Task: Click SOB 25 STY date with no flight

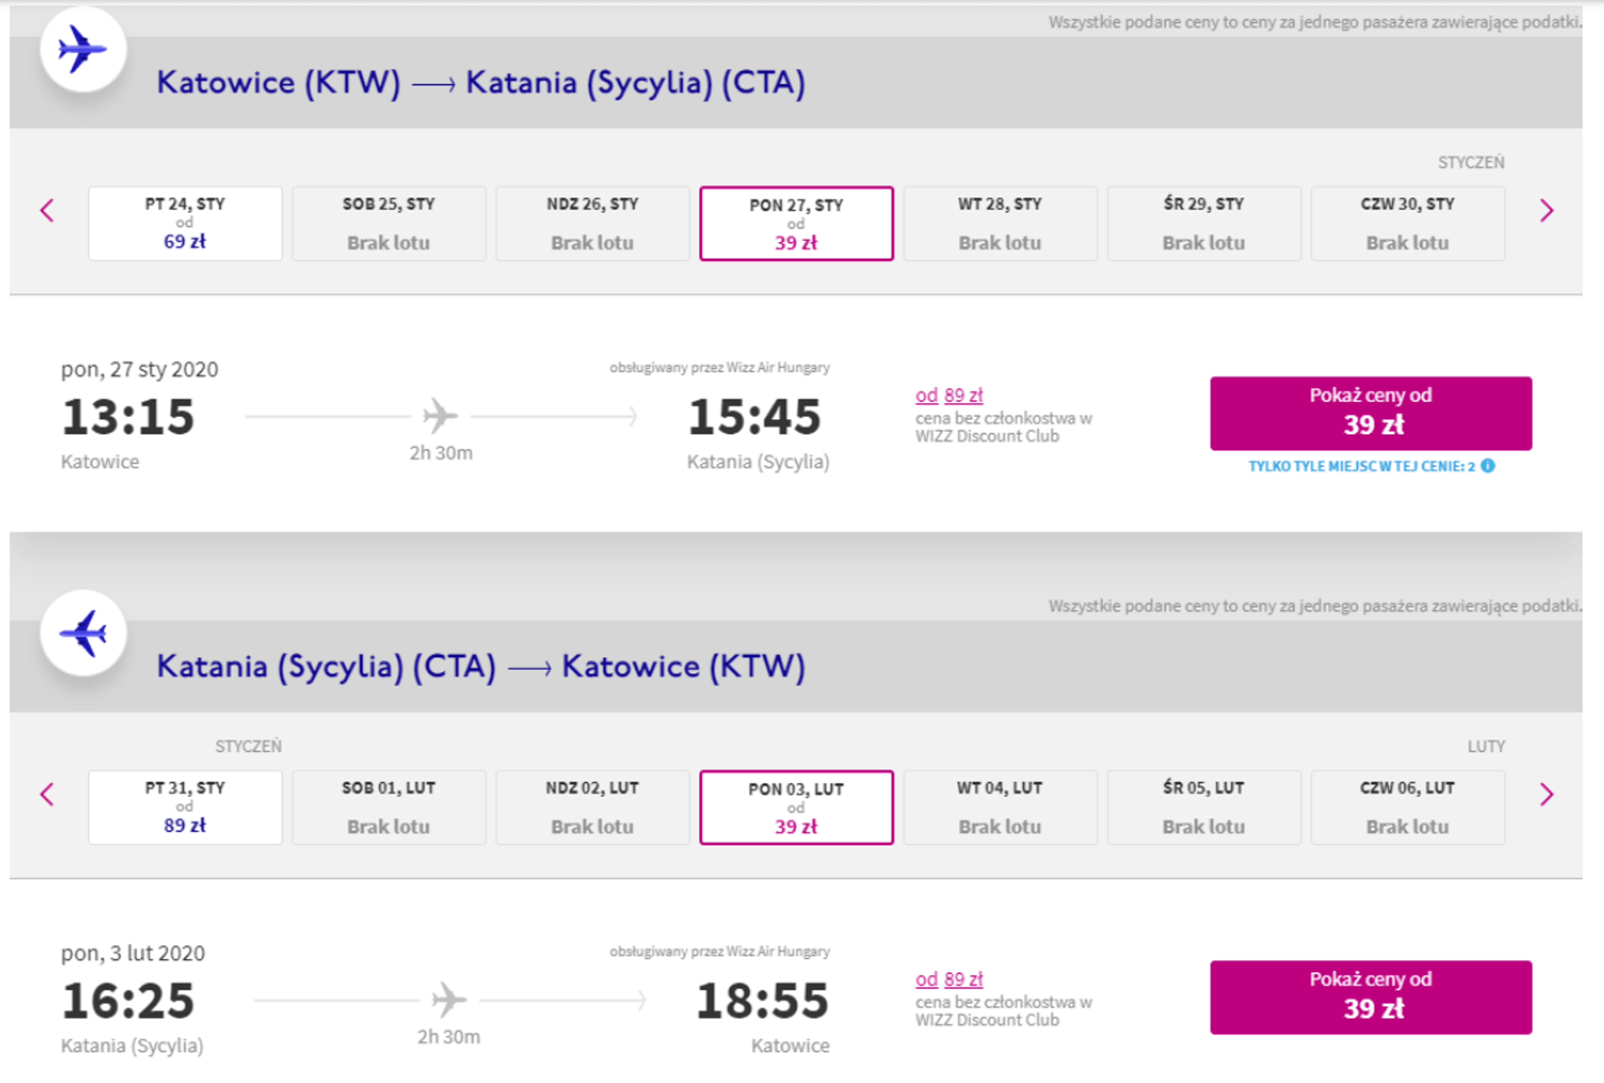Action: pos(388,223)
